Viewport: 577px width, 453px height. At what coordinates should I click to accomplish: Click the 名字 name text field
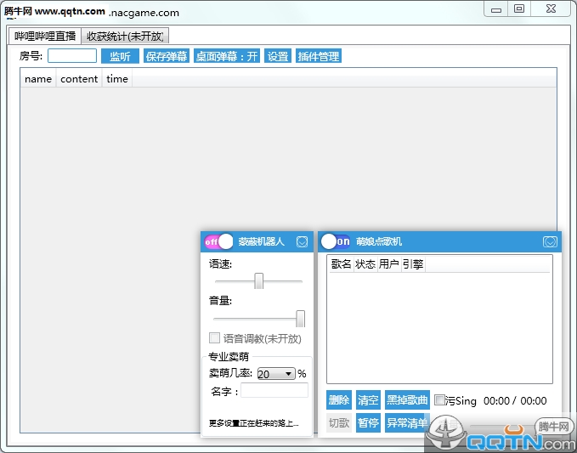coord(274,391)
